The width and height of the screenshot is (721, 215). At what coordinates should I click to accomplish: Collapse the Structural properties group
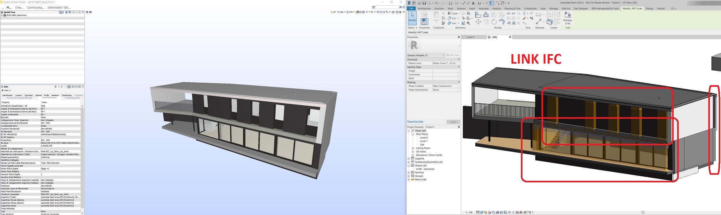[x=459, y=60]
